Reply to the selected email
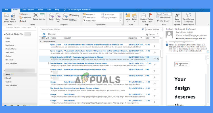 51,17
